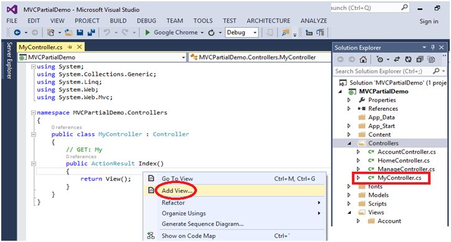
Task: Open the MVCPartialDemo project scope dropdown
Action: pos(184,58)
